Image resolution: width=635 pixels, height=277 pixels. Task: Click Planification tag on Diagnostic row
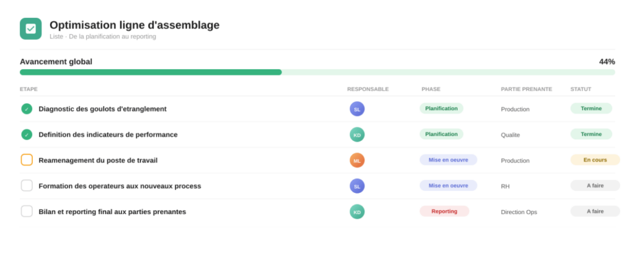(x=442, y=108)
